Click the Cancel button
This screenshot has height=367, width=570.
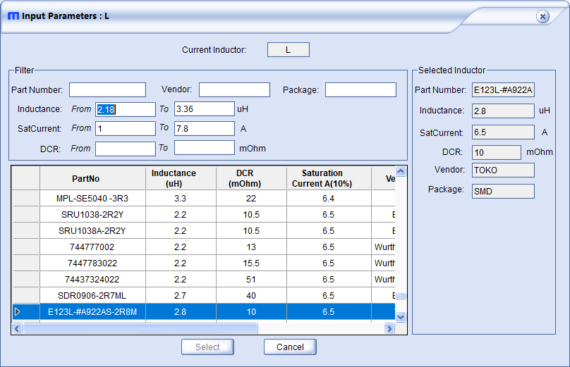pyautogui.click(x=290, y=347)
